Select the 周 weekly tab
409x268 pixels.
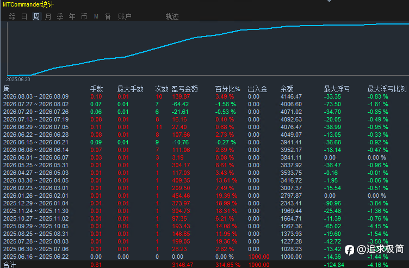pyautogui.click(x=36, y=16)
